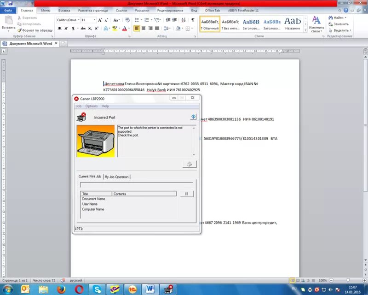368x295 pixels.
Task: Toggle Subscript formatting
Action: (90, 28)
